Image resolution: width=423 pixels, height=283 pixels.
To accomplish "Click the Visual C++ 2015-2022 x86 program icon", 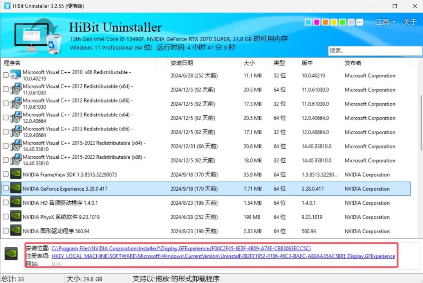I will pyautogui.click(x=16, y=160).
